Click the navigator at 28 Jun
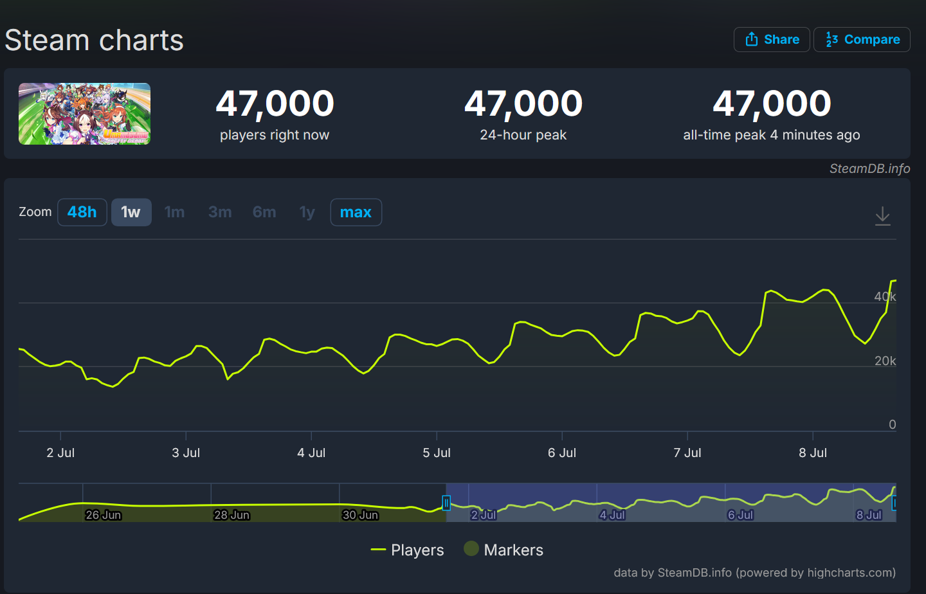The width and height of the screenshot is (926, 594). (232, 515)
